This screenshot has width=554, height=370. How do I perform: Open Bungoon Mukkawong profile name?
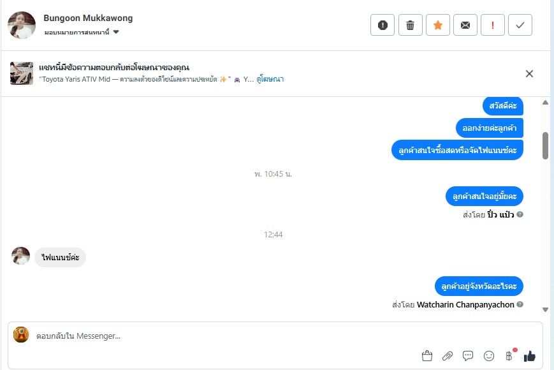(x=88, y=18)
